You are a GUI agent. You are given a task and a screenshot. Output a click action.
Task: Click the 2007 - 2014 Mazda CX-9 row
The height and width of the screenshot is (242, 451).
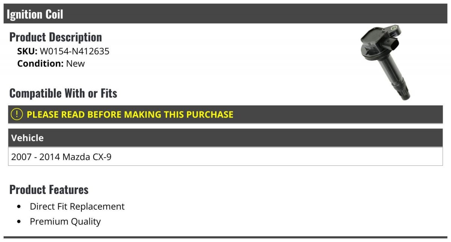tap(225, 156)
